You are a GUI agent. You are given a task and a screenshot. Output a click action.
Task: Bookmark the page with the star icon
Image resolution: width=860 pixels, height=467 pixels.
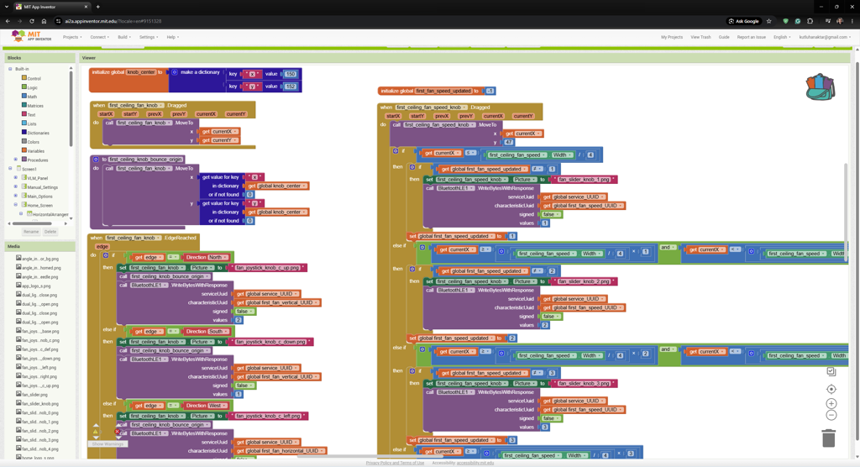coord(769,21)
